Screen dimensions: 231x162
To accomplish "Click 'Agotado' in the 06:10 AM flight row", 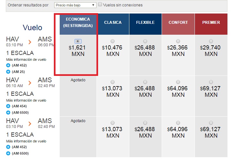I will [78, 80].
